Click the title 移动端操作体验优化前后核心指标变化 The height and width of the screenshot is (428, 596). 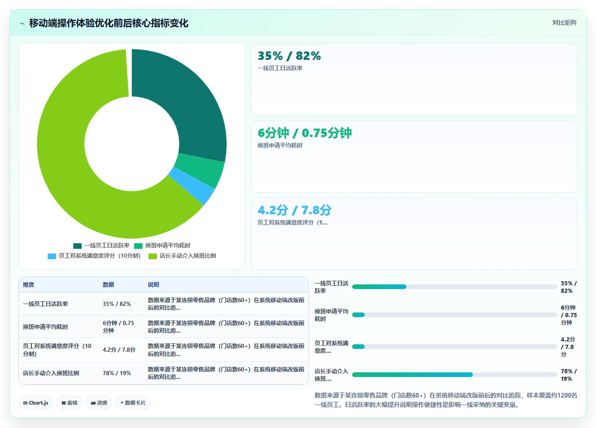[109, 23]
